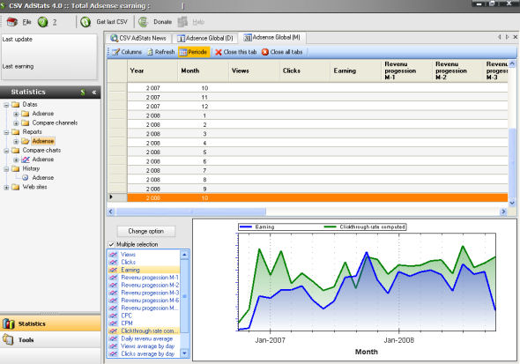Click the File house icon in toolbar
Screen dimensions: 520x364
(12, 22)
